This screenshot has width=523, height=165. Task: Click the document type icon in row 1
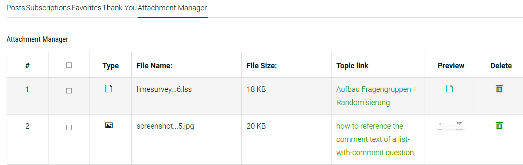coord(109,88)
